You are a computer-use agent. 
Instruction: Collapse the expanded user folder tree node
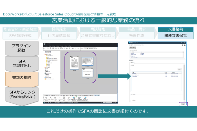pos(44,54)
